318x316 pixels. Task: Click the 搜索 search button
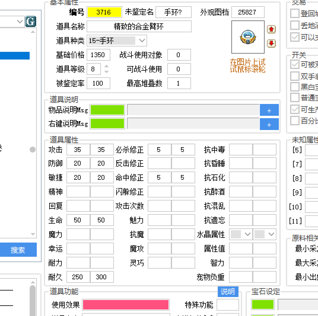tap(18, 250)
